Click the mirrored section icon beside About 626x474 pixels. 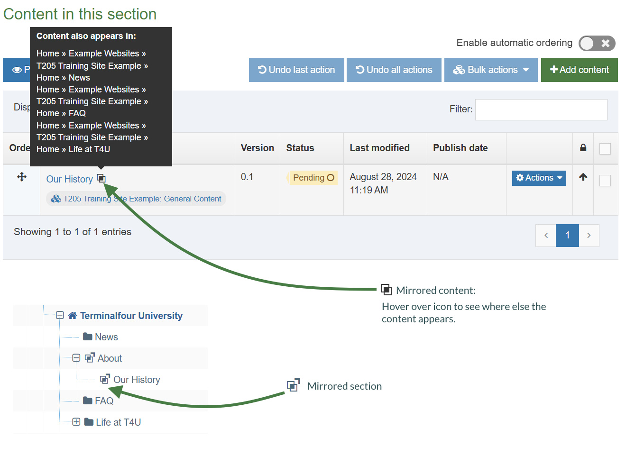90,358
